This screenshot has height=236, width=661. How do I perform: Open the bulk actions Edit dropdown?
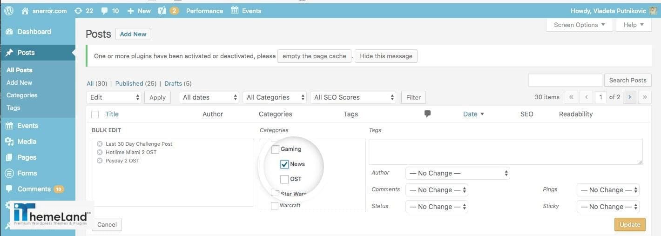click(x=114, y=97)
